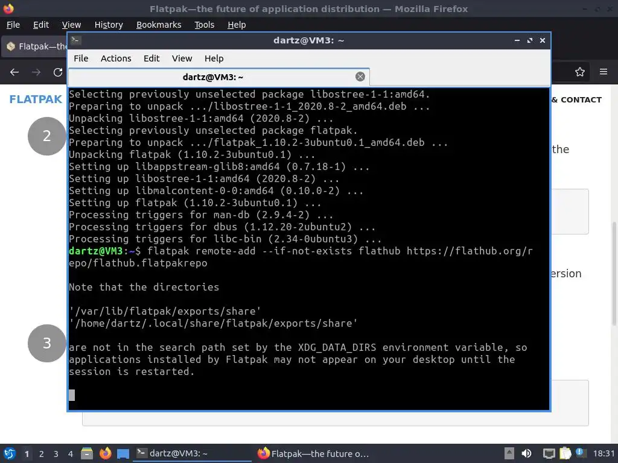Screen dimensions: 618x463
Task: Maximize the terminal window
Action: [x=530, y=40]
